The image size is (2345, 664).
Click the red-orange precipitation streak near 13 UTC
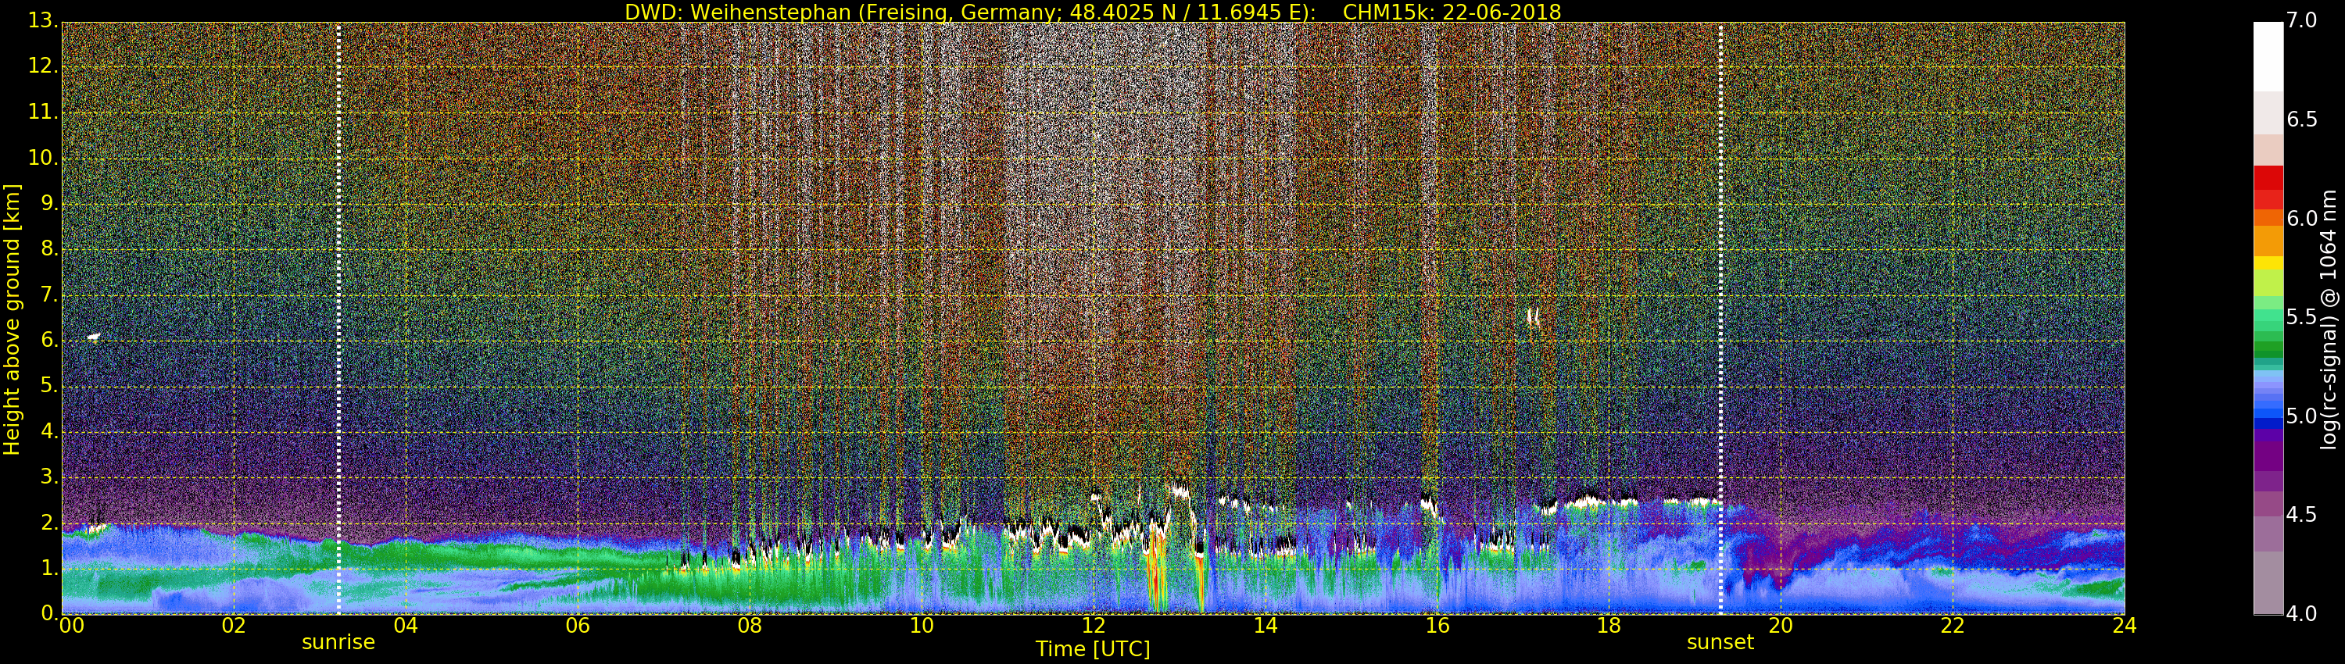click(1156, 573)
